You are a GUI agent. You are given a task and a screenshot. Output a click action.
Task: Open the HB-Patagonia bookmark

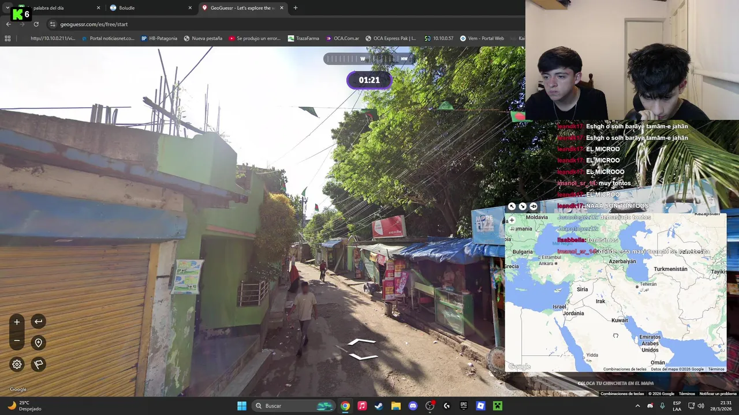coord(159,39)
